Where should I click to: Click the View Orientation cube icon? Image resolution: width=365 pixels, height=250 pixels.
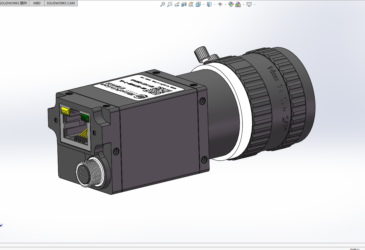[198, 4]
